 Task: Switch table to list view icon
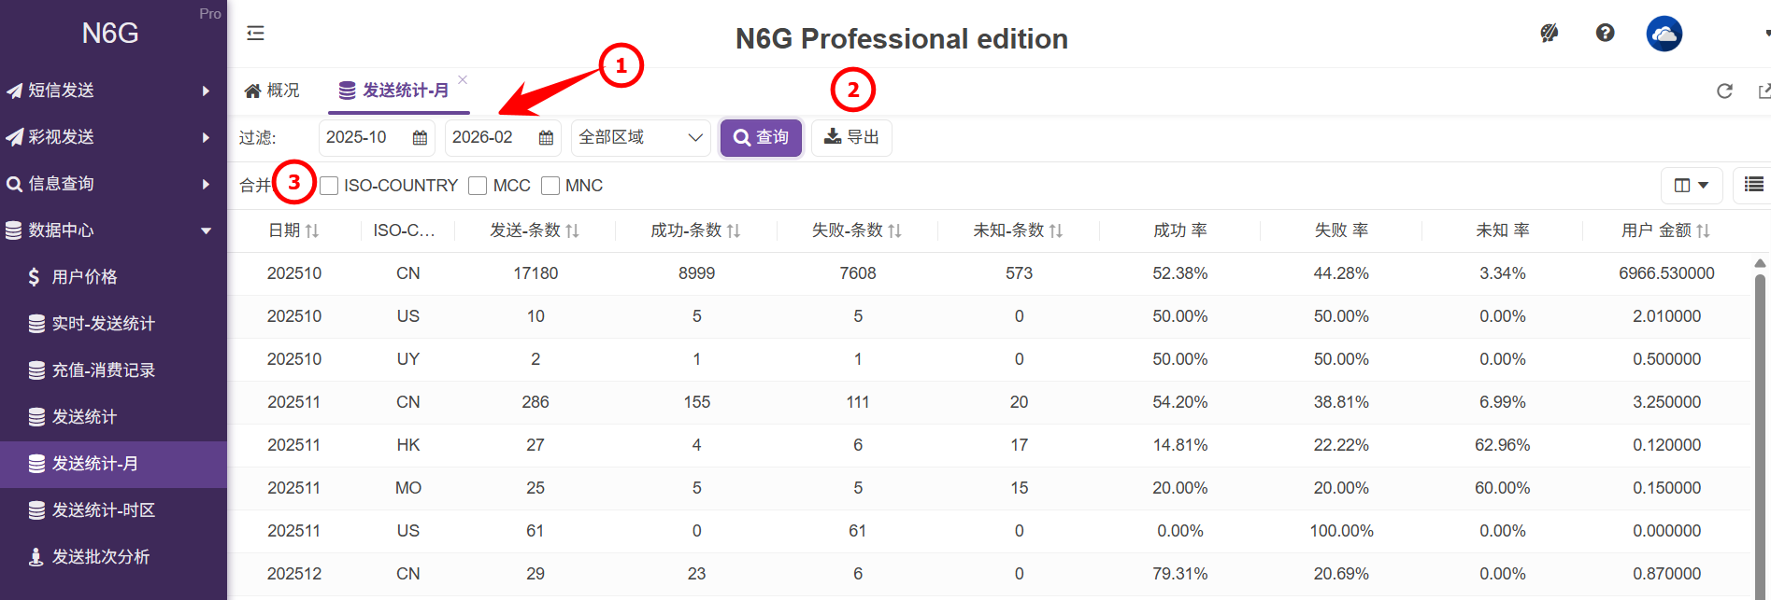point(1753,185)
